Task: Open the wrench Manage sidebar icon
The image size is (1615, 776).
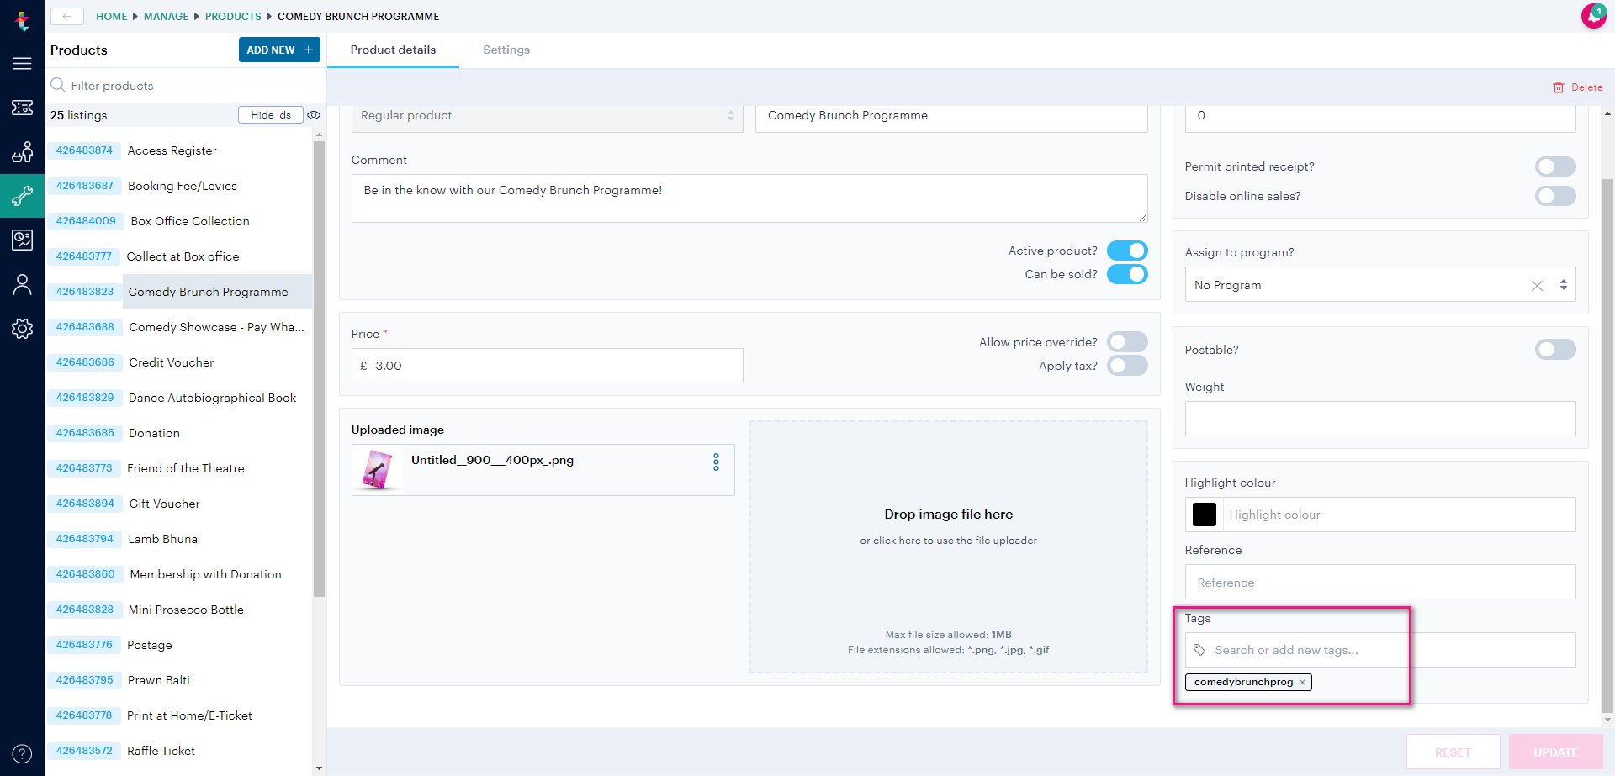Action: 22,196
